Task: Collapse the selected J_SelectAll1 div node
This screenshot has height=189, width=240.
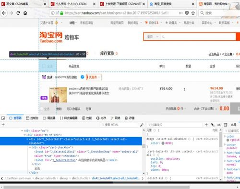Action: pyautogui.click(x=27, y=139)
